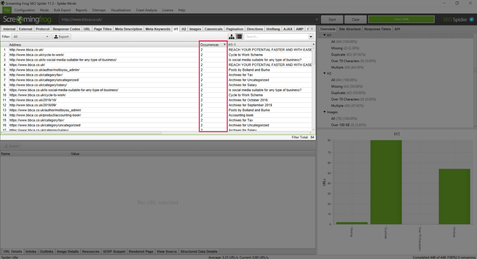Switch to the Directives tab

[x=255, y=29]
